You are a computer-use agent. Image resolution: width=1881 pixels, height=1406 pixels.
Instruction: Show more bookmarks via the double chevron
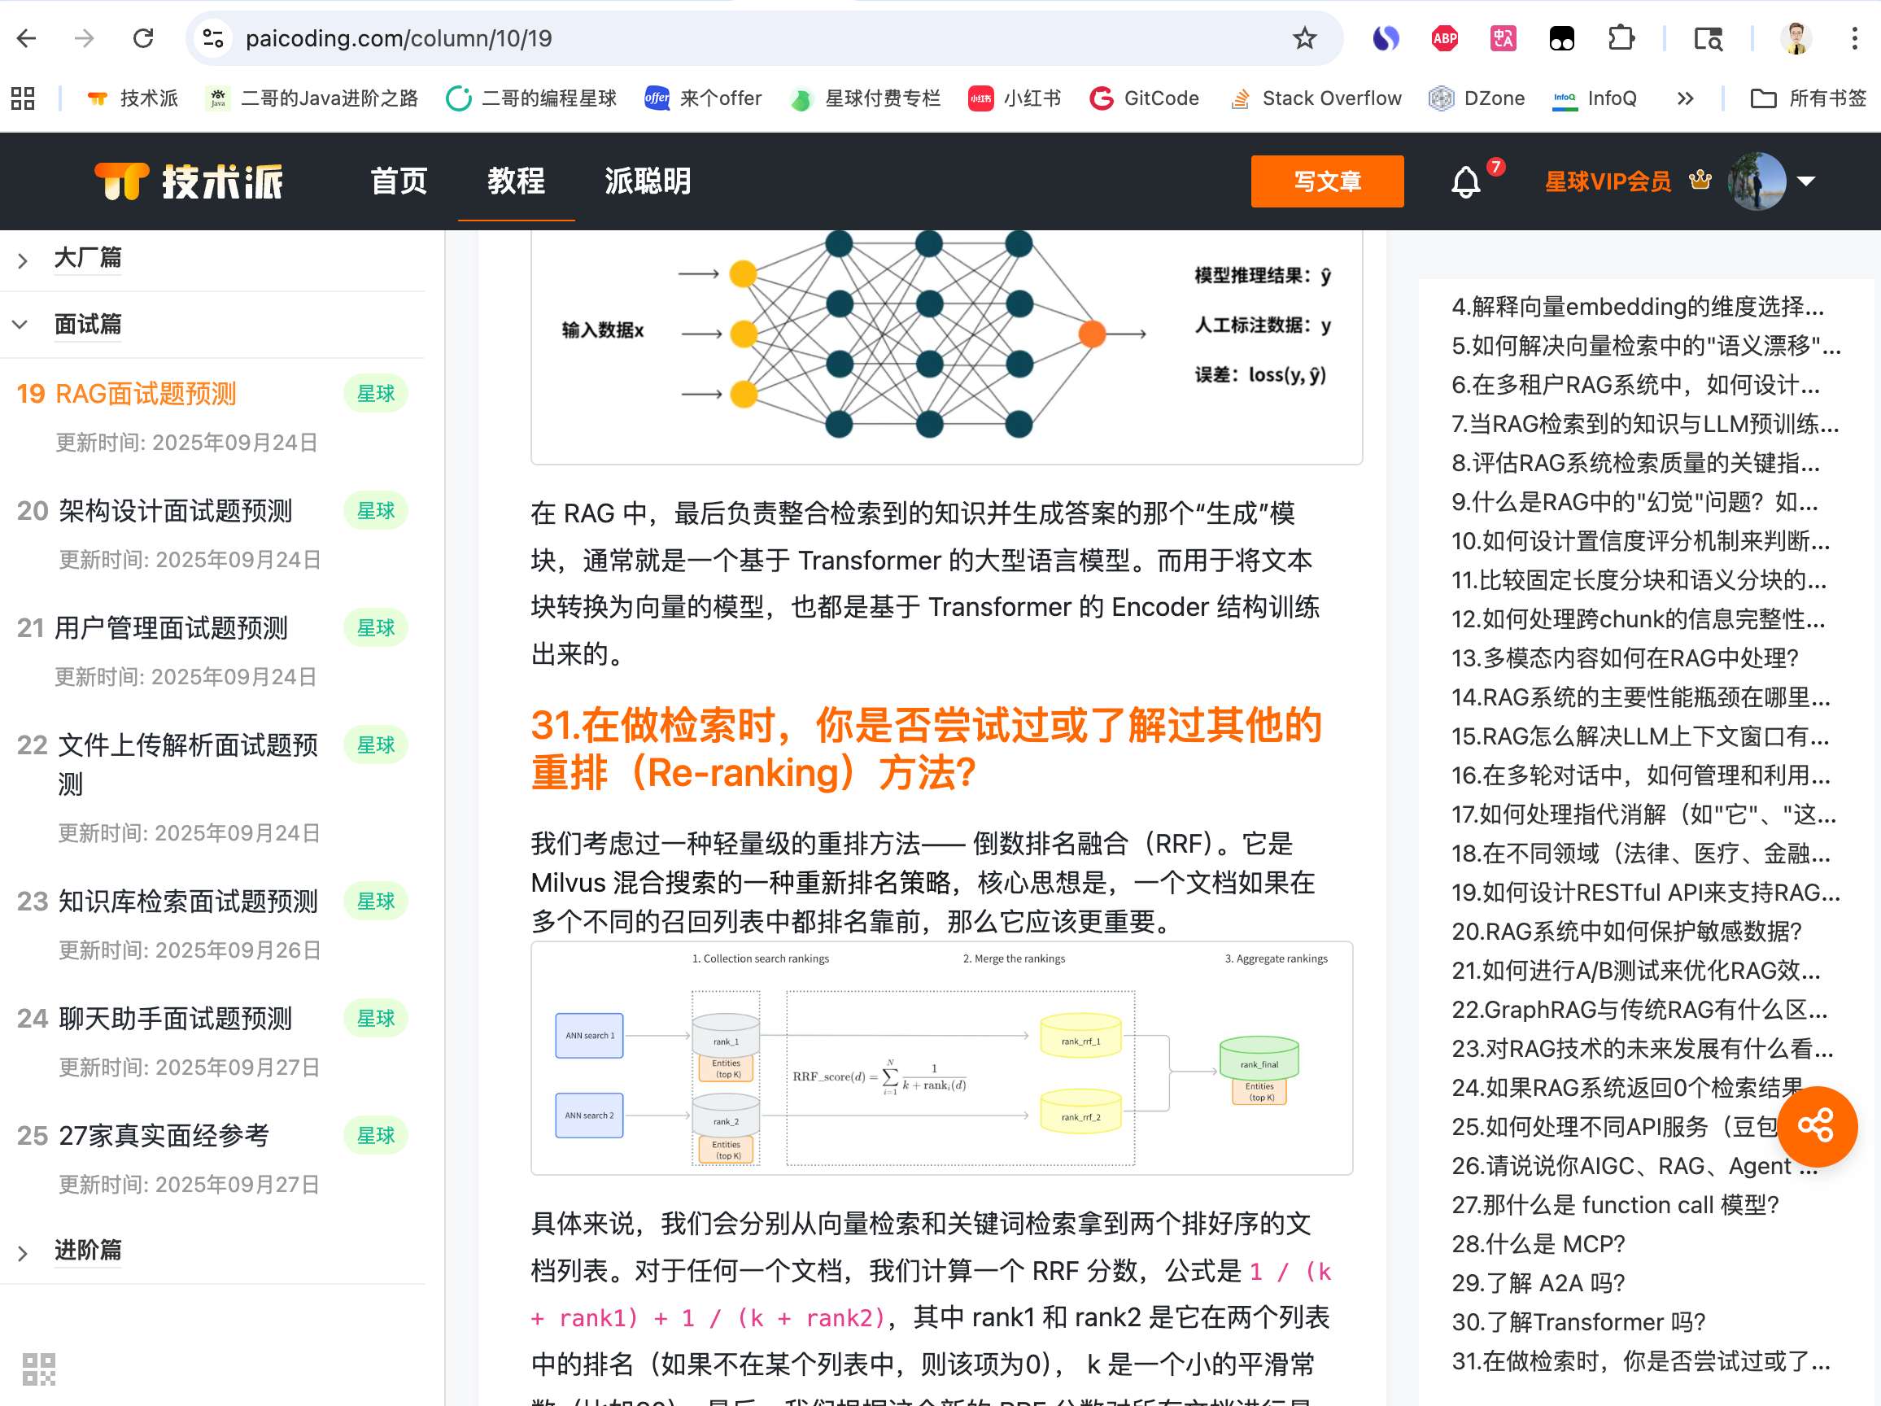[x=1685, y=98]
